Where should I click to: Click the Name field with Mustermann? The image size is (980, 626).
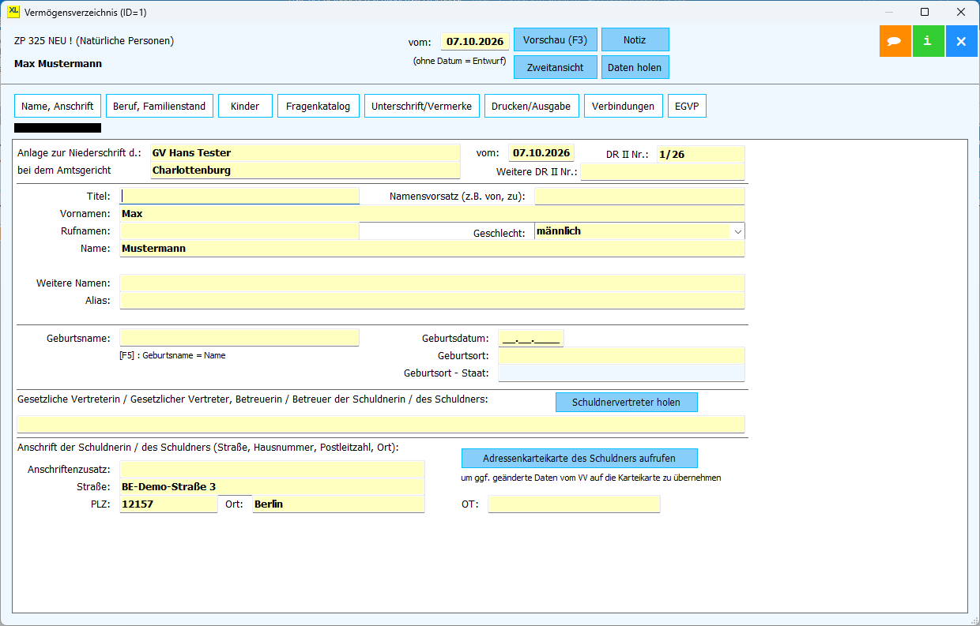(432, 249)
